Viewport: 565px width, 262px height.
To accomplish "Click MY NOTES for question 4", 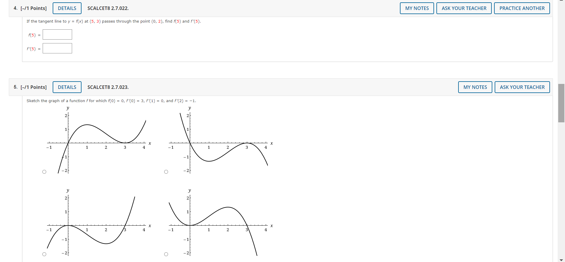I will tap(416, 8).
